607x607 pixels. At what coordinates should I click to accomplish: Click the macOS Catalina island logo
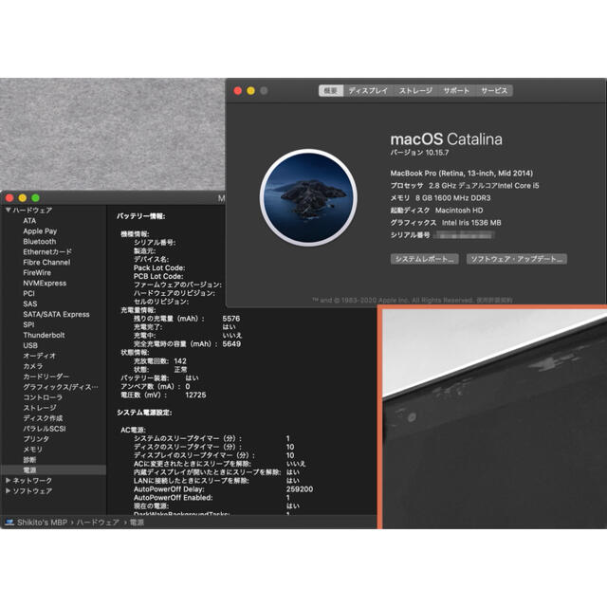[308, 197]
